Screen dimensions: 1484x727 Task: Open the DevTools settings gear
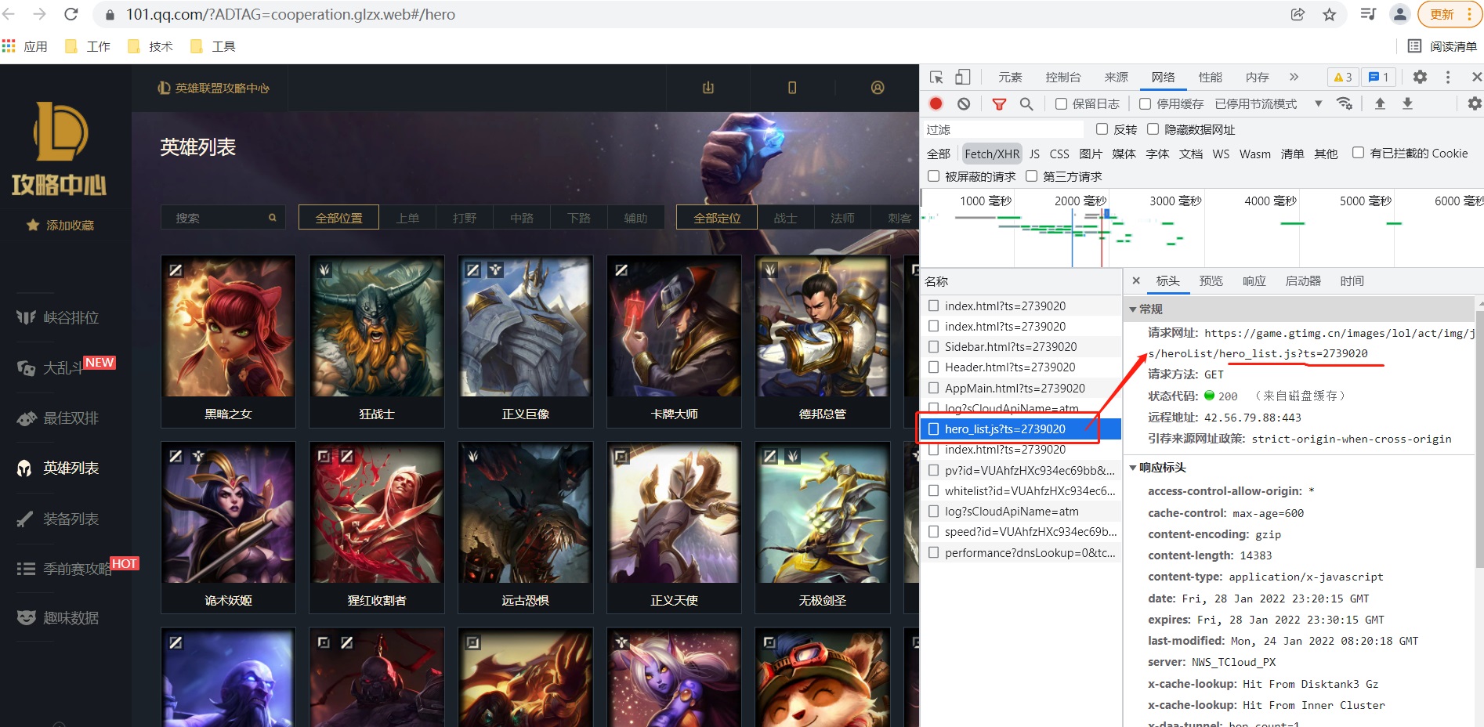1420,77
